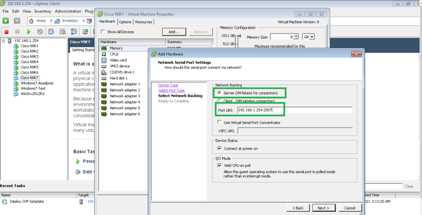The image size is (422, 215).
Task: Select Cisco N9K1 virtual machine in tree
Action: click(29, 46)
